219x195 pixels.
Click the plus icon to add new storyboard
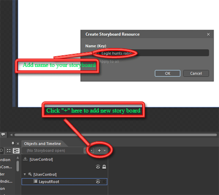pyautogui.click(x=99, y=150)
